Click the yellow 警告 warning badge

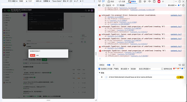pyautogui.click(x=180, y=77)
